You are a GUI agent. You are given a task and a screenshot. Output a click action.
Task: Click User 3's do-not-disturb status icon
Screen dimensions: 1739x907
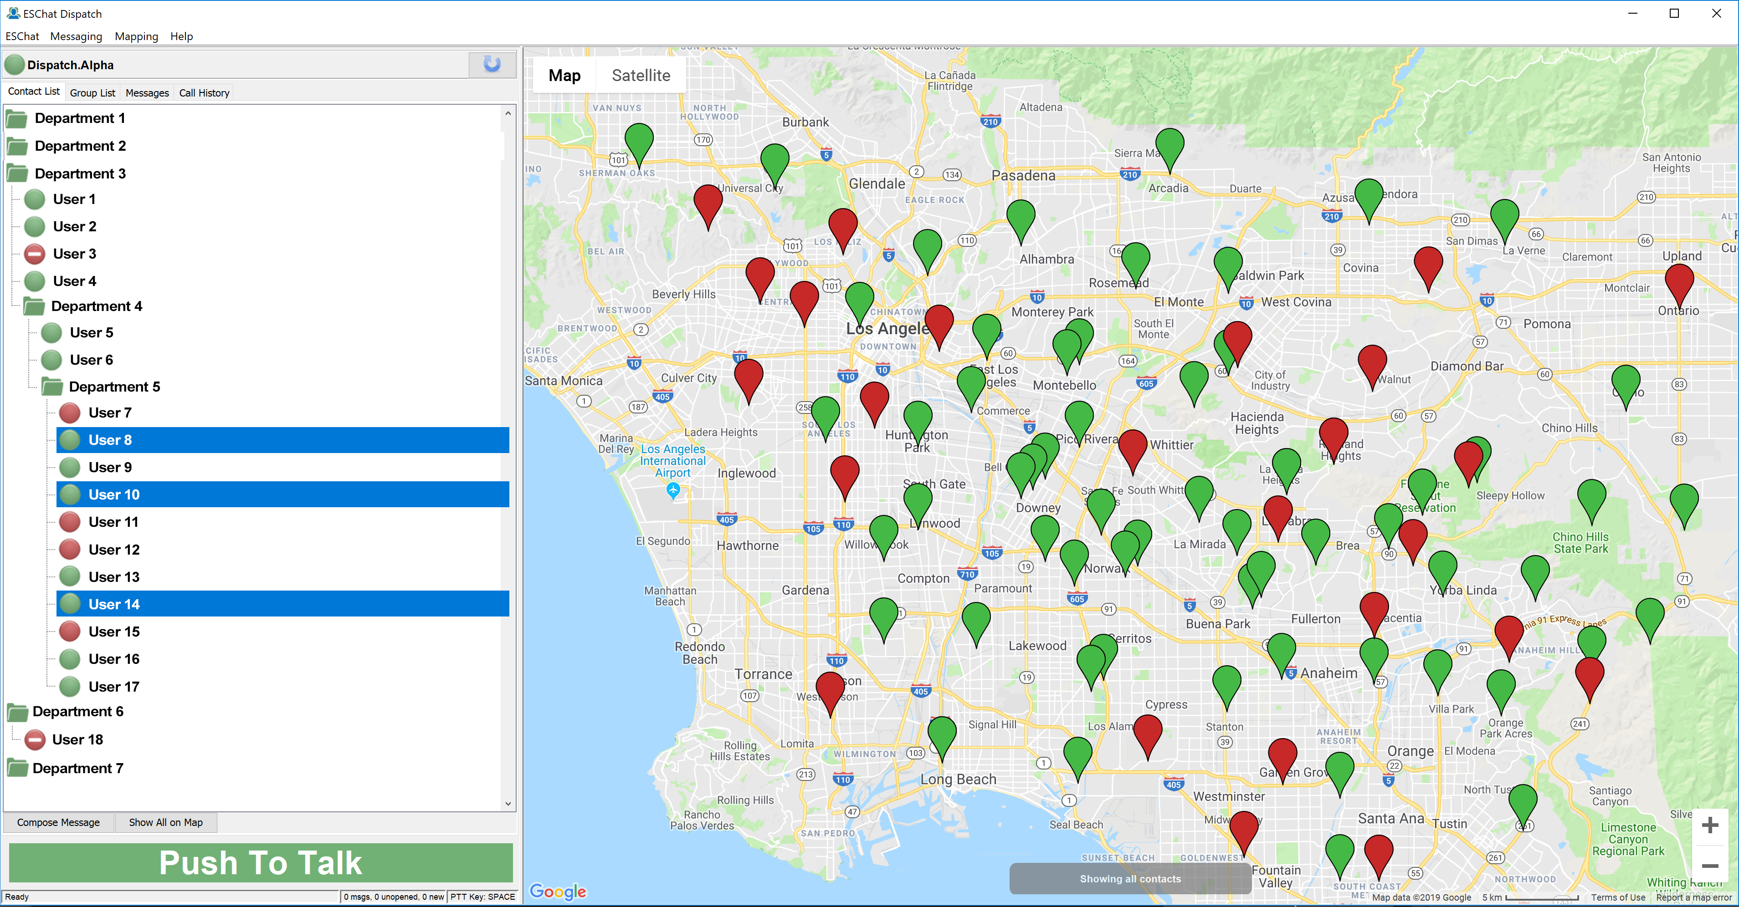[35, 254]
